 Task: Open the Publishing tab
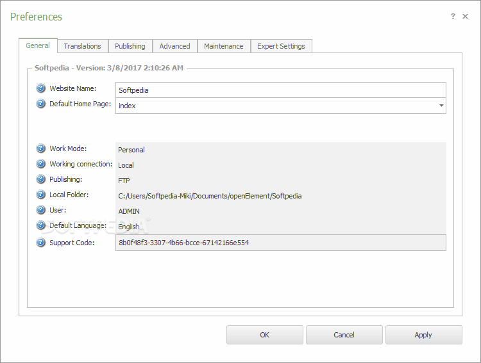[130, 46]
